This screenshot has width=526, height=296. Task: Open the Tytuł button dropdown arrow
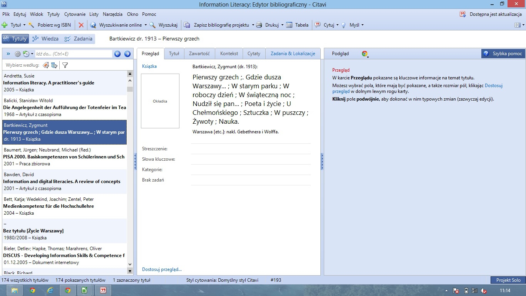(x=24, y=25)
